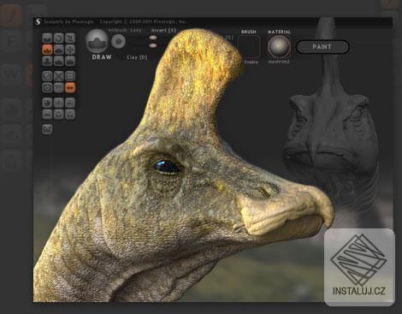Viewport: 402px width, 314px height.
Task: Click the small circular dial beside brush preview
Action: [118, 42]
